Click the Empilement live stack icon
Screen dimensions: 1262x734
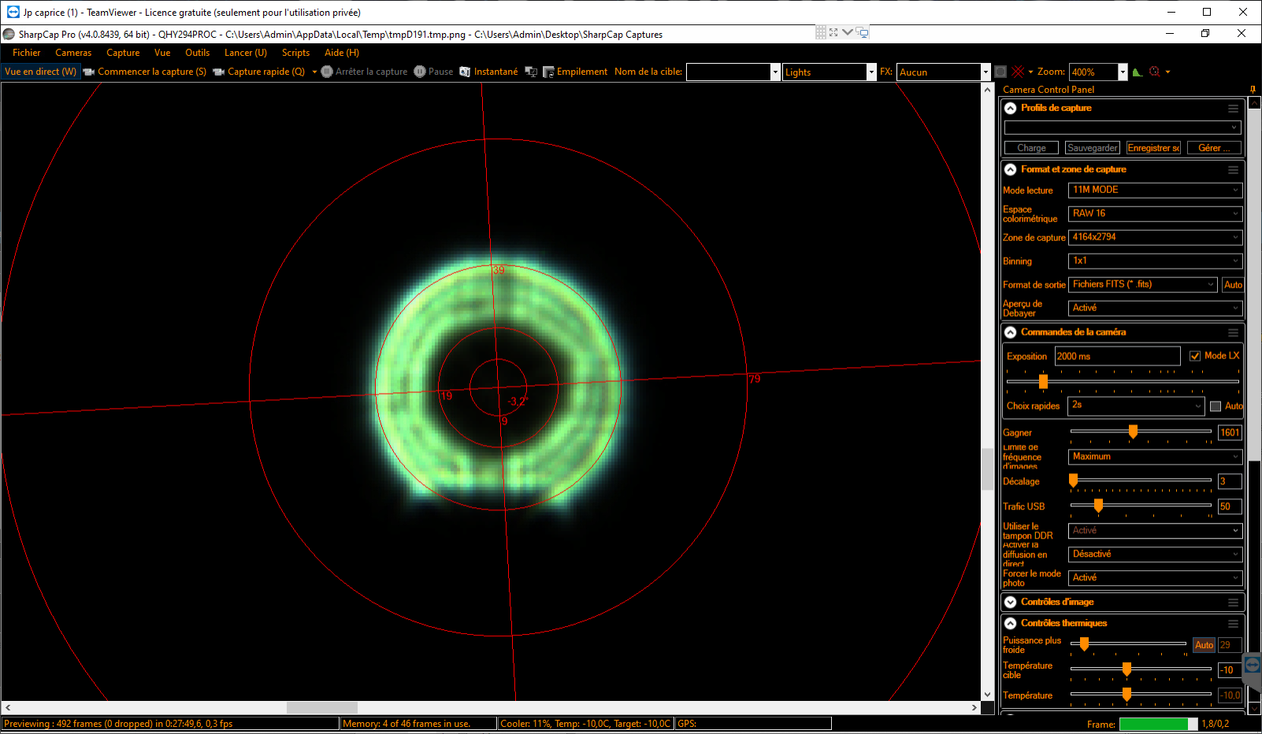pos(549,72)
